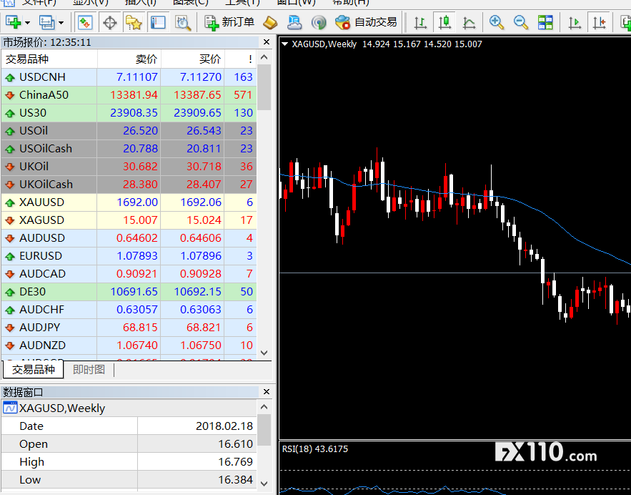Switch chart to bar chart icon
The width and height of the screenshot is (631, 495).
(x=420, y=23)
